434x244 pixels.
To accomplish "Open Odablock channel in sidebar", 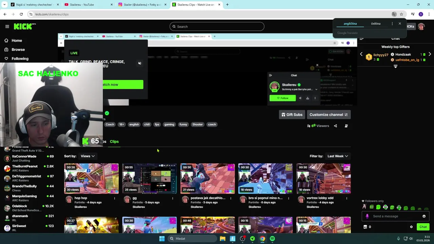I will pyautogui.click(x=29, y=208).
